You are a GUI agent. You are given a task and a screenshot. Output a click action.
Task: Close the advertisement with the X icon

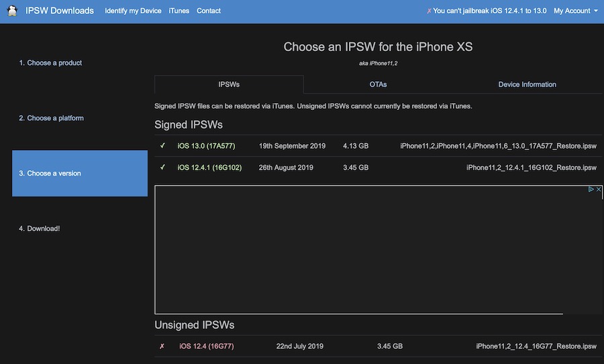[598, 190]
